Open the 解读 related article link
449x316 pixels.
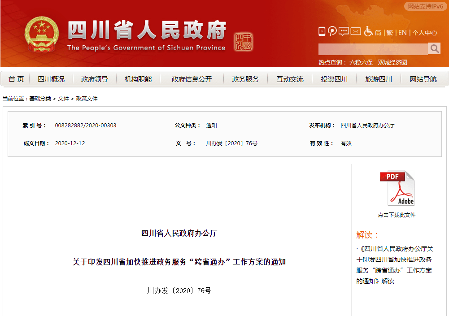(x=395, y=265)
